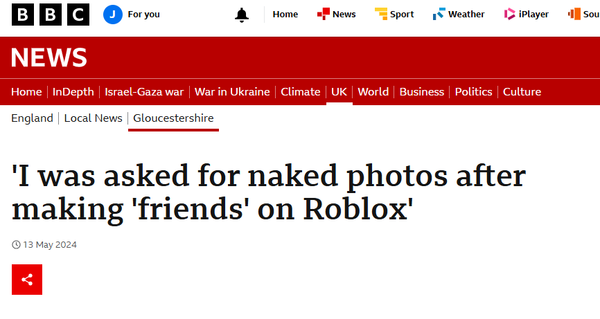Click the red News icon in top bar

click(324, 14)
